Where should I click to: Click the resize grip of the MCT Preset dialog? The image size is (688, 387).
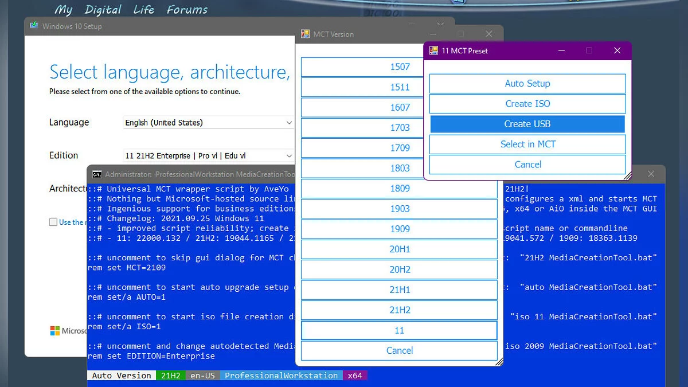627,176
